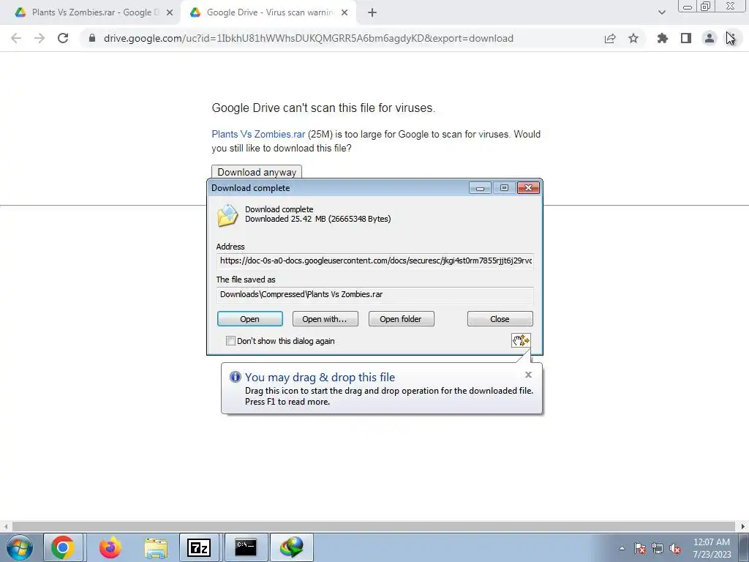Click 'Downloaded 25.42 MB' size text
The image size is (749, 562).
(317, 219)
